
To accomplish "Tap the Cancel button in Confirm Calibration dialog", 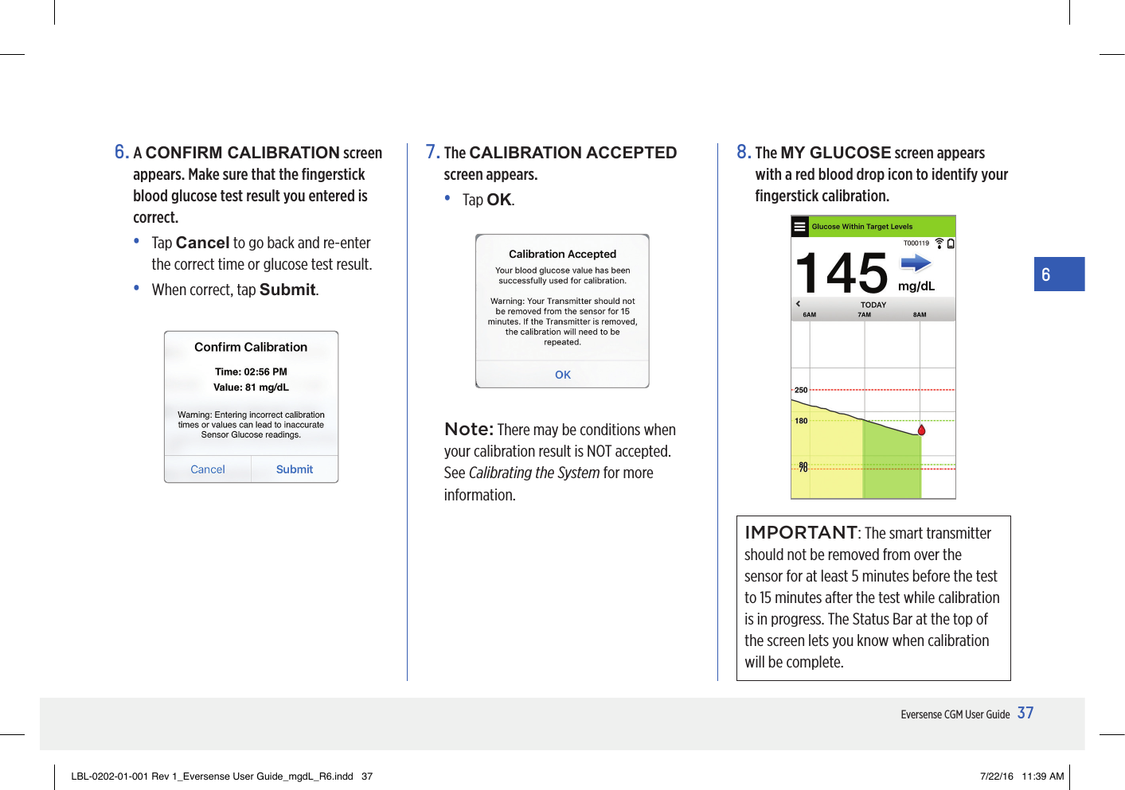I will 208,469.
